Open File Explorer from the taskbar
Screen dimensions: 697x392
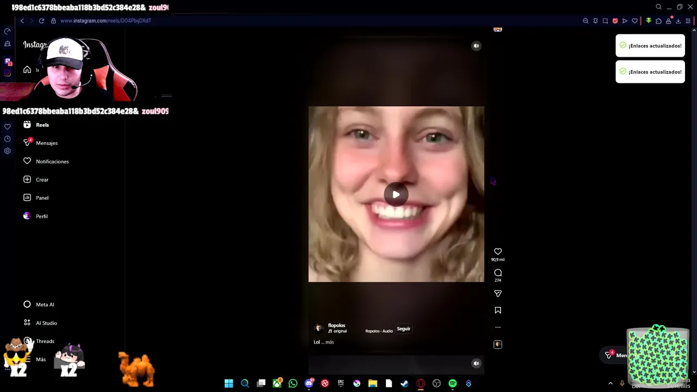click(x=372, y=383)
